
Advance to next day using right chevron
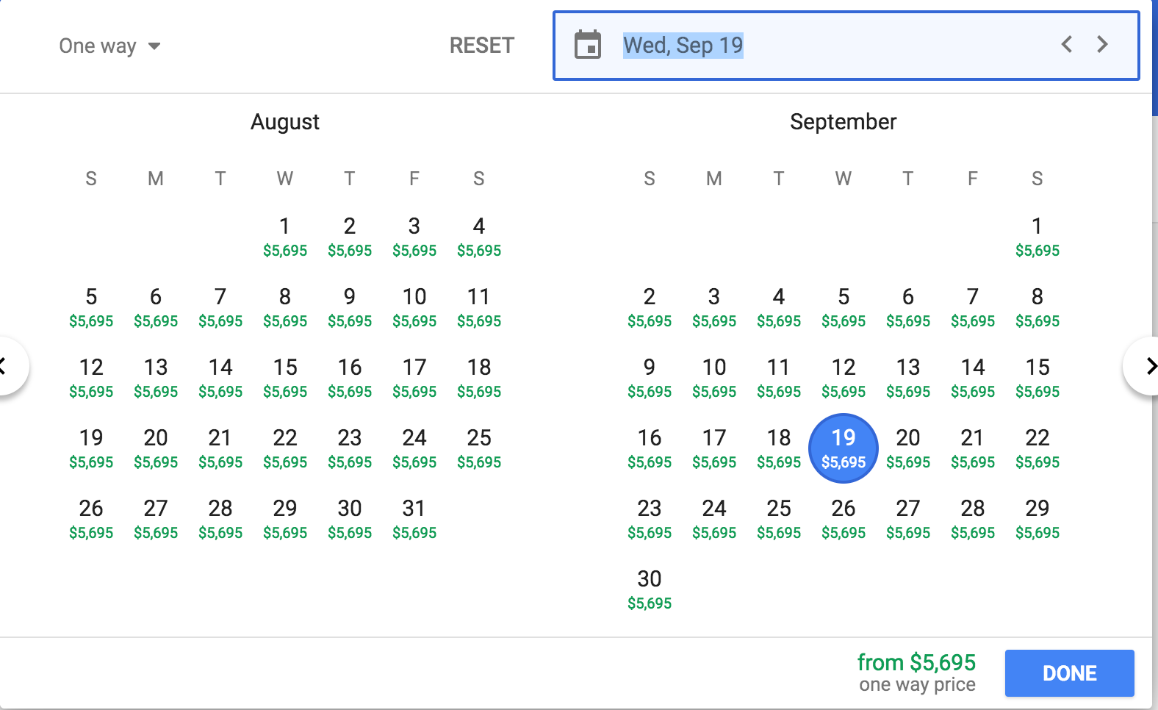(1102, 45)
